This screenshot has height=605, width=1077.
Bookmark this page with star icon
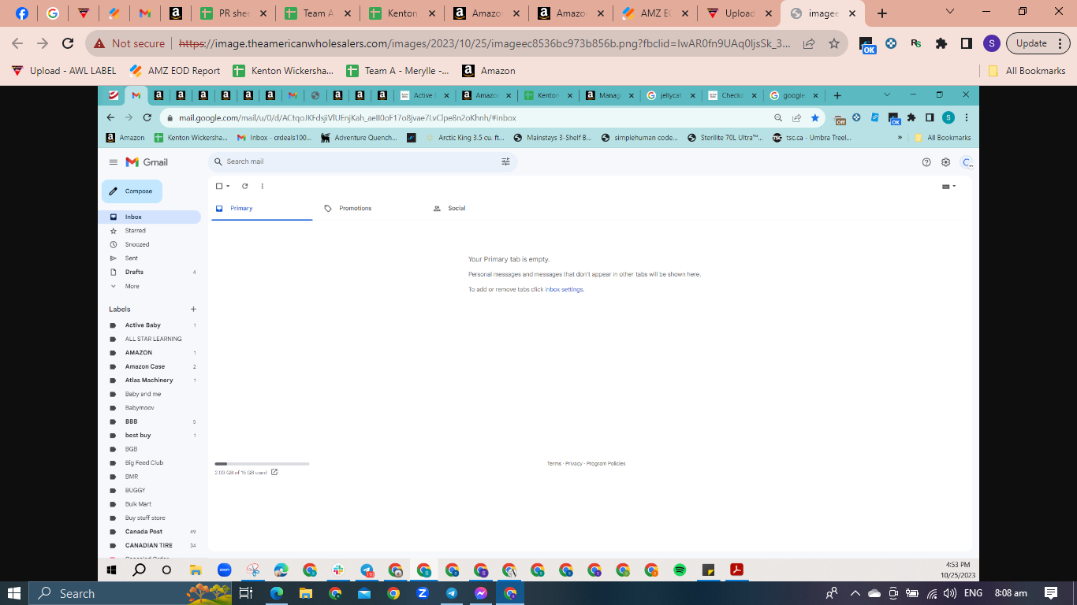(x=834, y=44)
